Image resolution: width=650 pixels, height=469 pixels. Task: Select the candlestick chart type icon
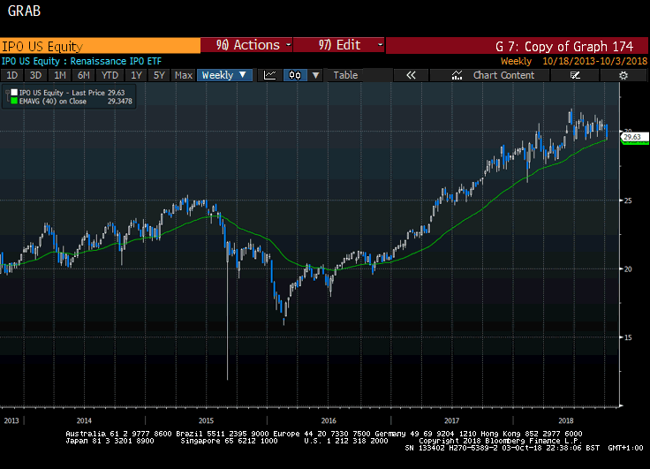tap(295, 75)
